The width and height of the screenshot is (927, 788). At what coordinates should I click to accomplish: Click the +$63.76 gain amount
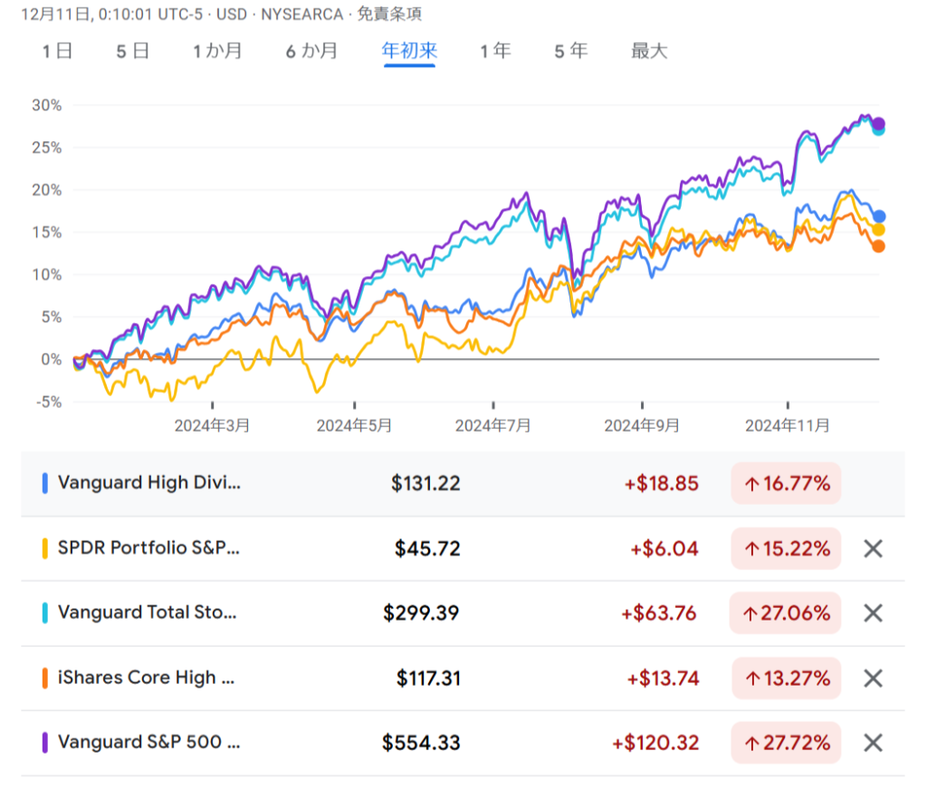[659, 612]
